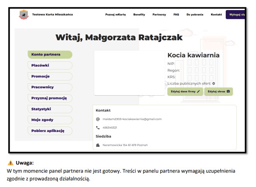Open the Benefity navigation item

(139, 15)
